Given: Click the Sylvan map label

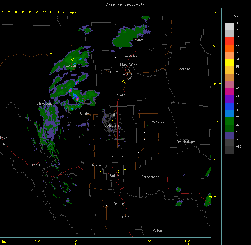Looking at the screenshot, I should pyautogui.click(x=114, y=71).
